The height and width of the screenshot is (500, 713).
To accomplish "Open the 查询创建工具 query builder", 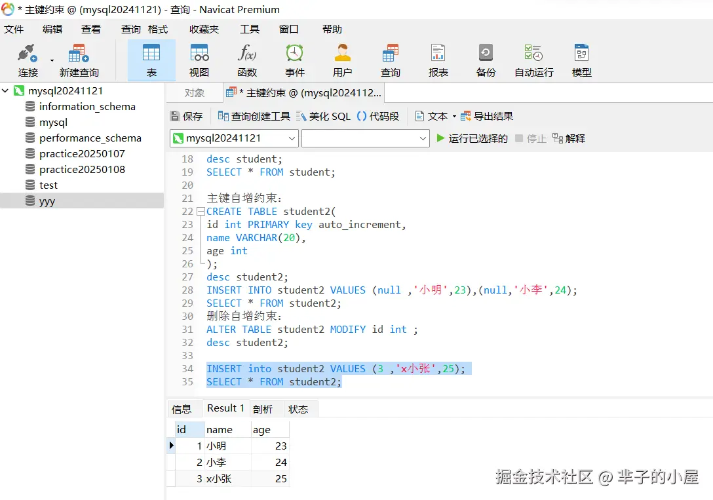I will [x=254, y=117].
